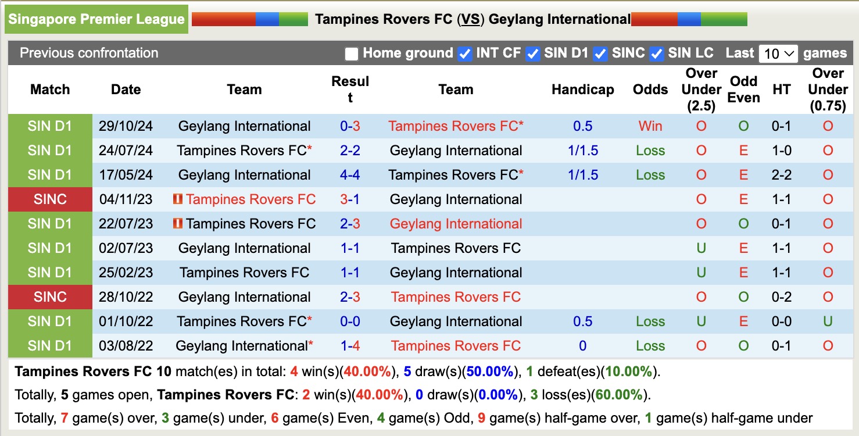Click the SIN D1 badge on the 29/10/24 row
The image size is (859, 436).
point(50,126)
